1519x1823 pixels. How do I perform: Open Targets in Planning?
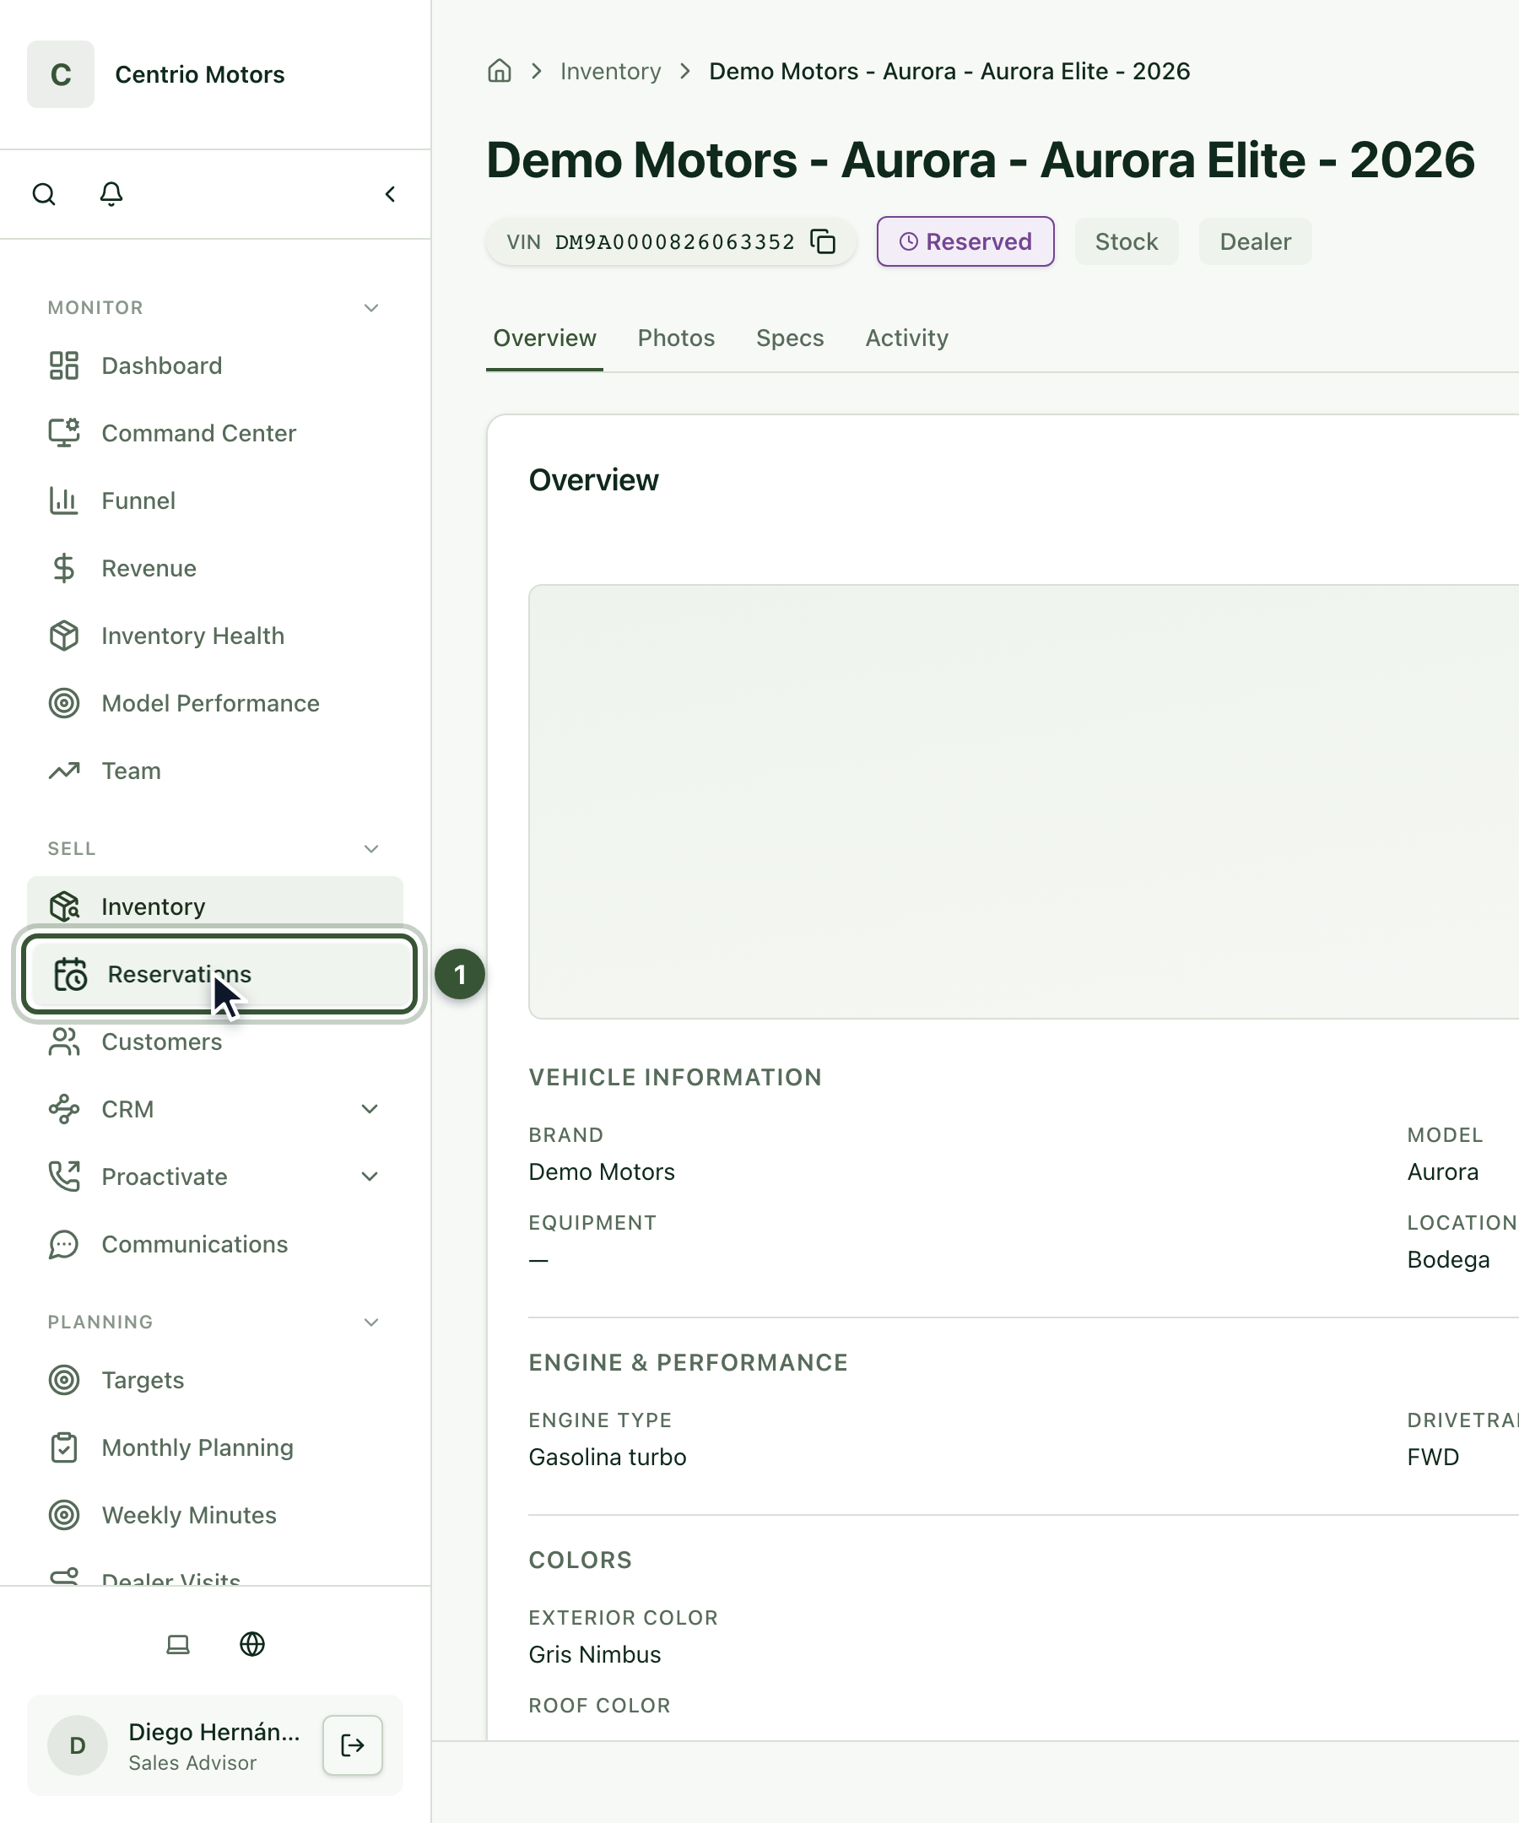point(215,1379)
